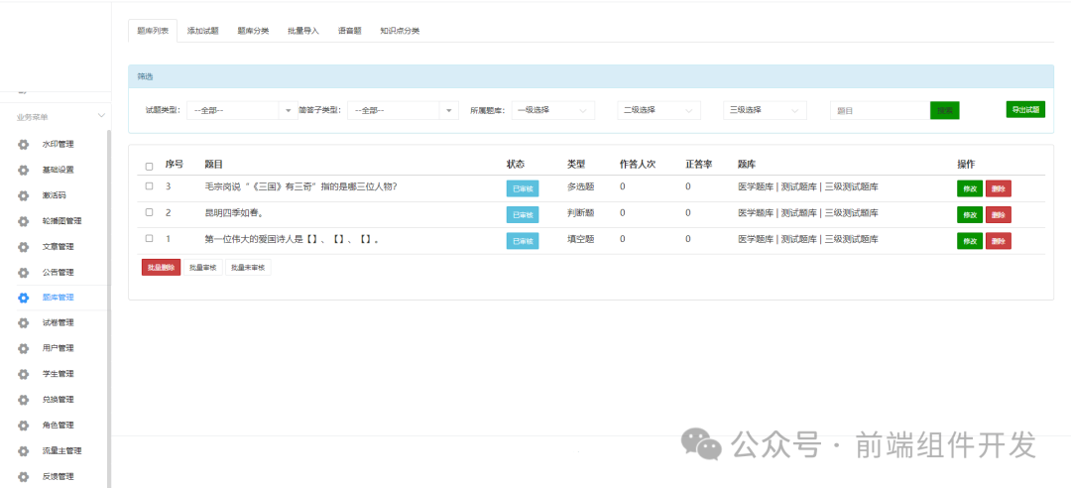
Task: Click the 作答人次 column header
Action: click(638, 165)
